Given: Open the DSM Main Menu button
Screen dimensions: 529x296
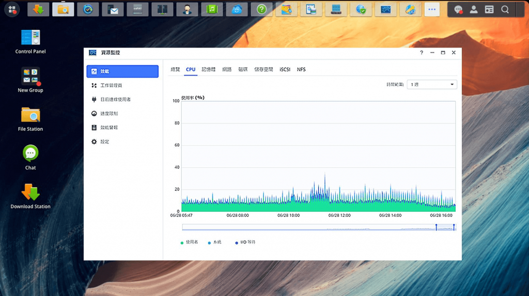Looking at the screenshot, I should point(11,9).
